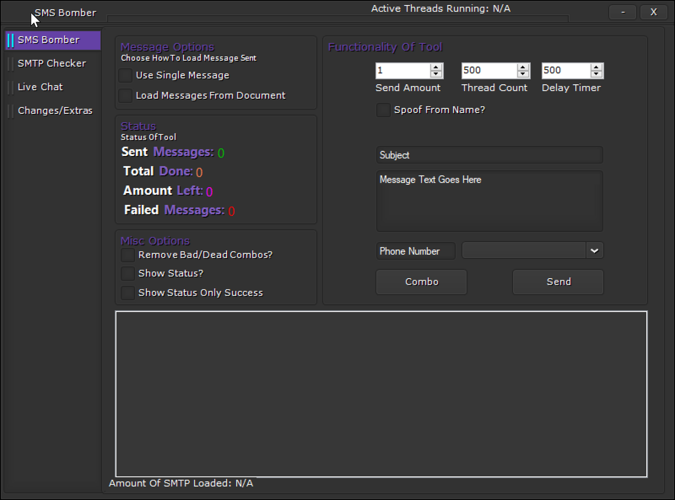Image resolution: width=675 pixels, height=500 pixels.
Task: Check Show Status Only Success
Action: tap(128, 293)
